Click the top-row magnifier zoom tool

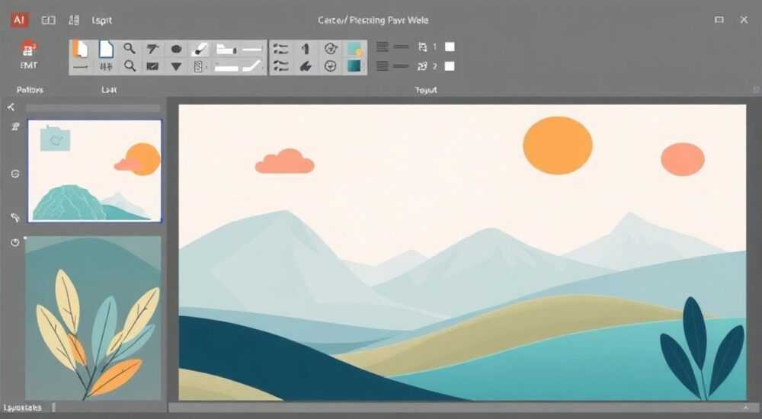[130, 48]
